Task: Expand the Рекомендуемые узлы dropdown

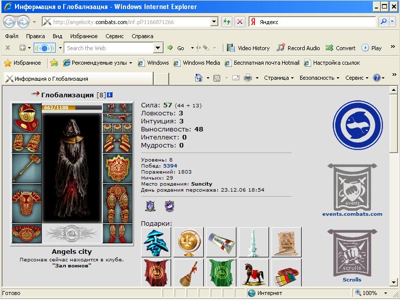Action: pyautogui.click(x=130, y=63)
